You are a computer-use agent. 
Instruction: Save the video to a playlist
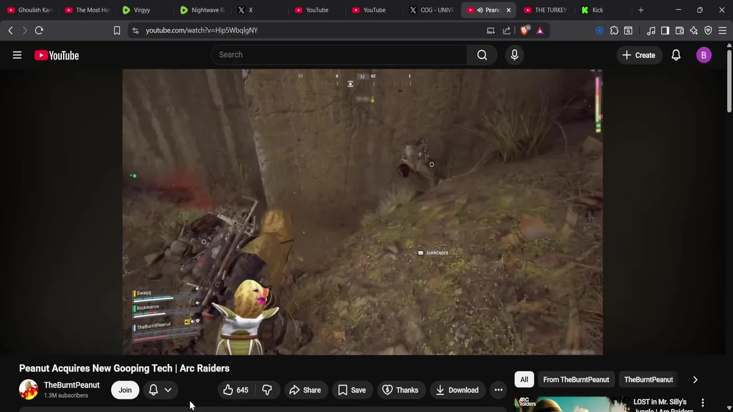pyautogui.click(x=352, y=390)
